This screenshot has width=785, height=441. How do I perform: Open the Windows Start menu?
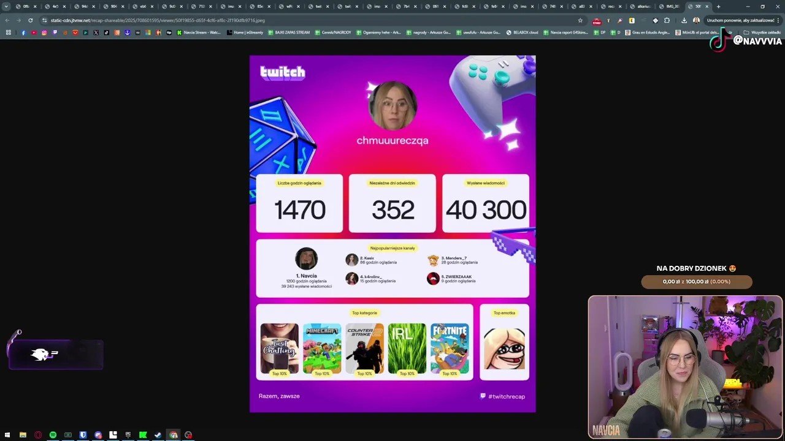pos(7,435)
